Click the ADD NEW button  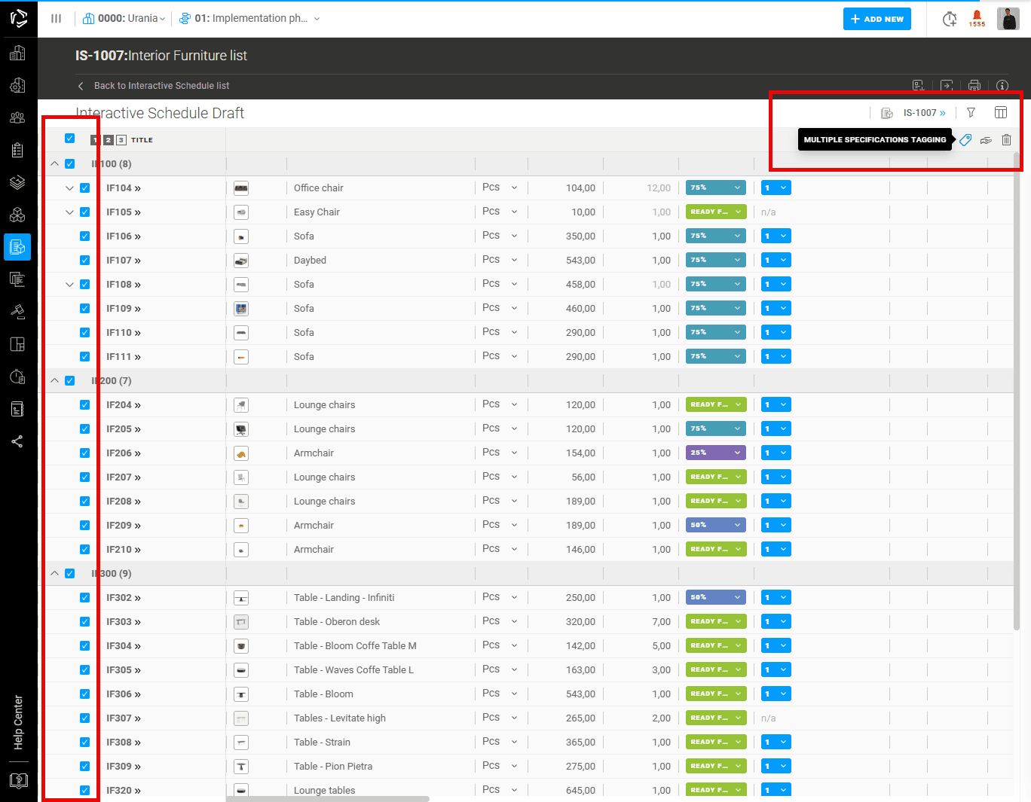point(877,19)
